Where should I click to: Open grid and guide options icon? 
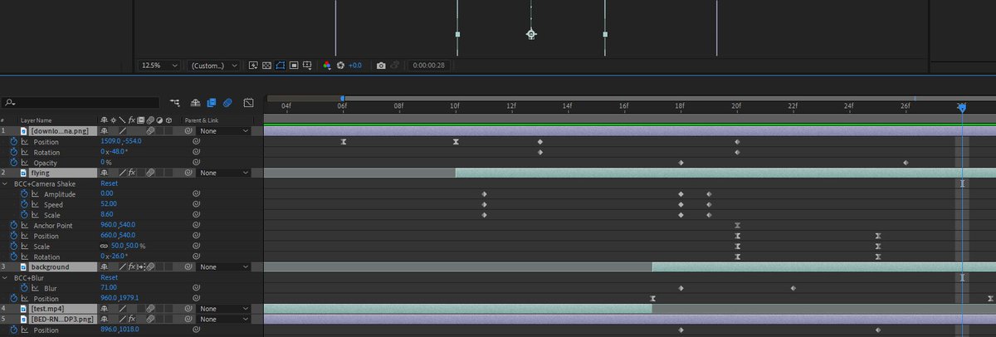307,65
